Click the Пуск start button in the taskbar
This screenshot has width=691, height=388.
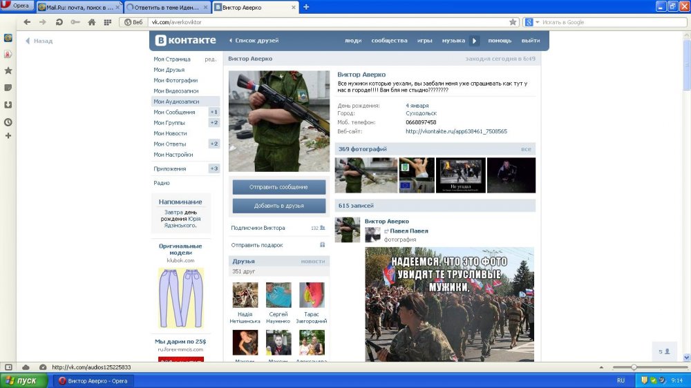(23, 380)
